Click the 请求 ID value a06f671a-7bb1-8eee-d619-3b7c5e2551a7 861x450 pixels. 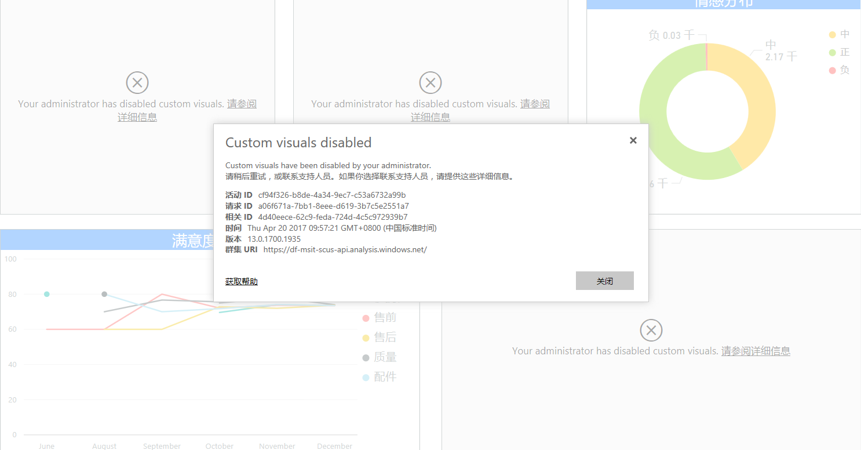[x=334, y=206]
